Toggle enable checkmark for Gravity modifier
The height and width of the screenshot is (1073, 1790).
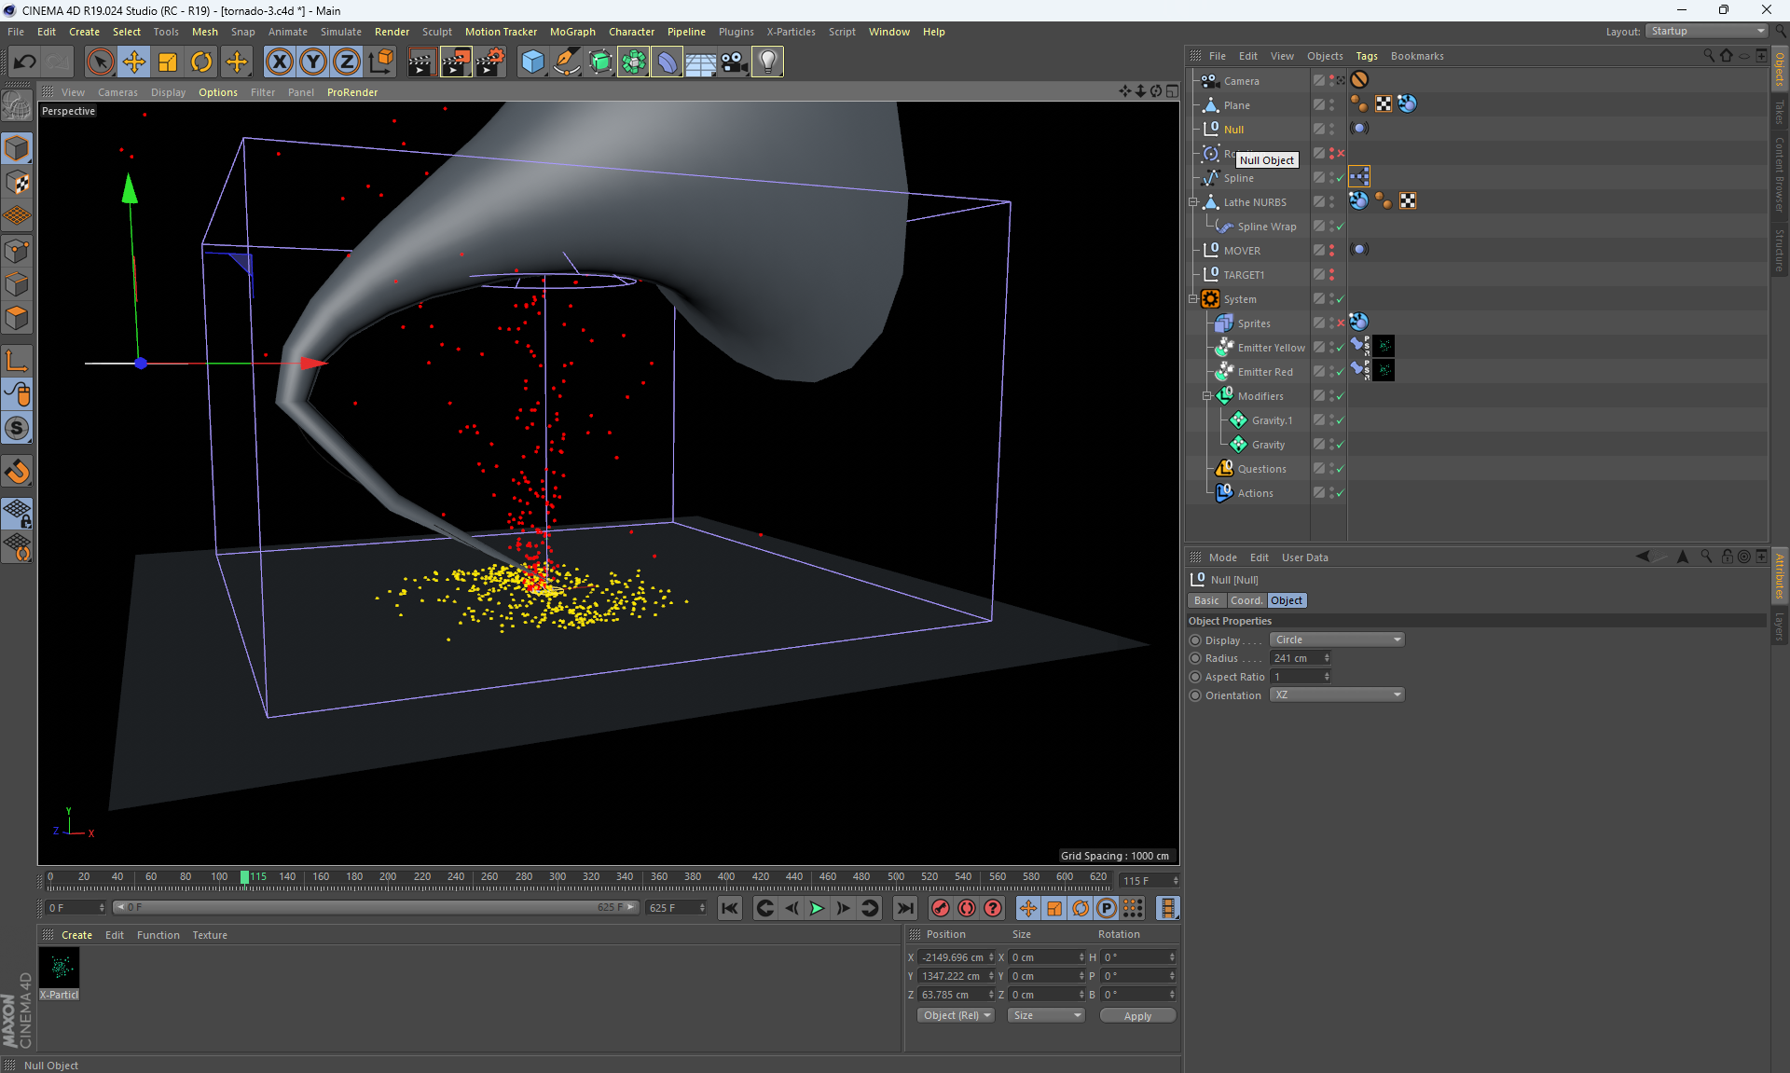[1341, 445]
